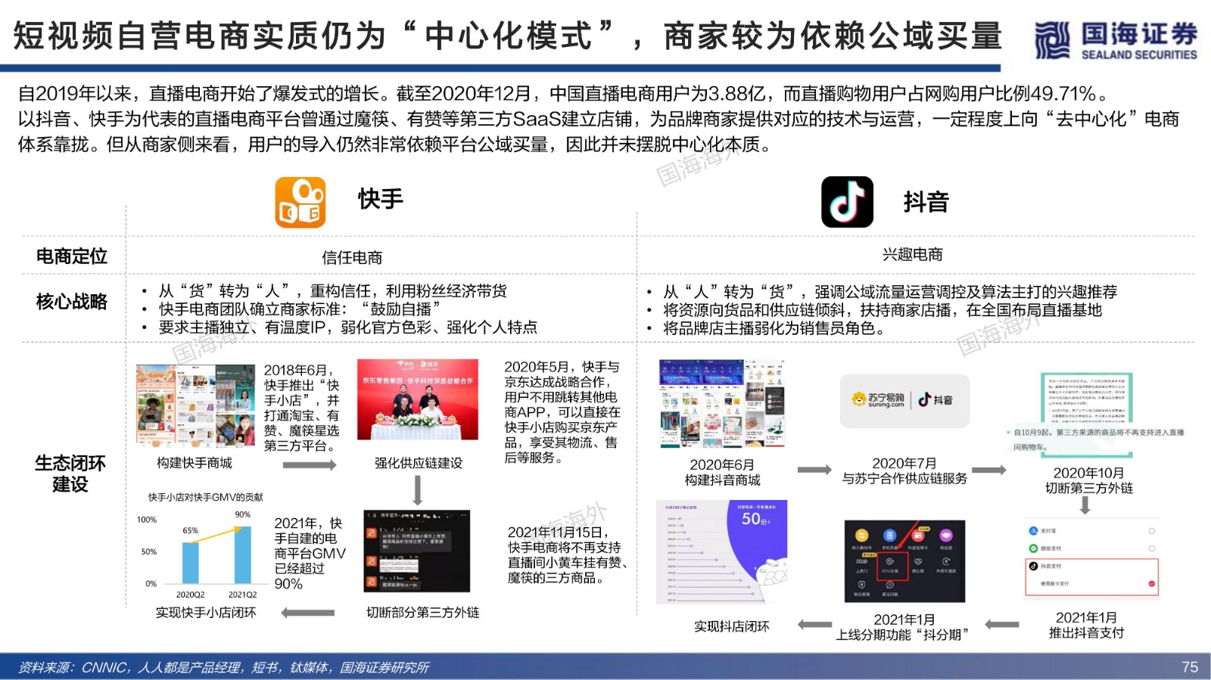Image resolution: width=1211 pixels, height=680 pixels.
Task: Click the 2021Q2 blue bar in GMV chart
Action: click(242, 554)
